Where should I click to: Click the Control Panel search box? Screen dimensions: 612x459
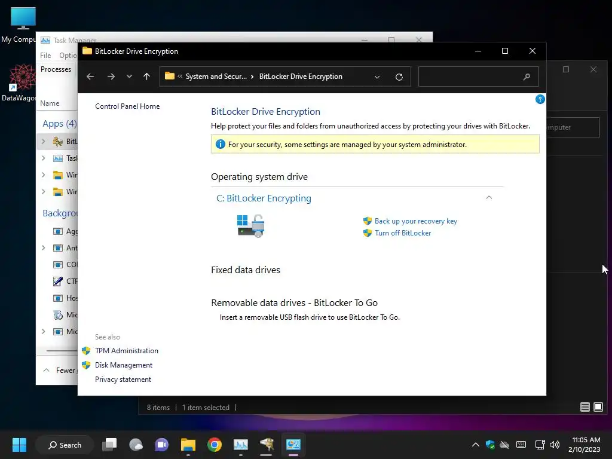pyautogui.click(x=478, y=76)
